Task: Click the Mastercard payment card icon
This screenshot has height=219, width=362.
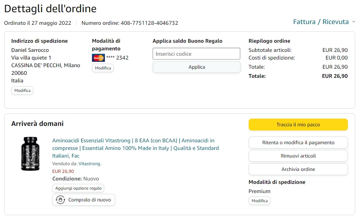Action: tap(98, 58)
